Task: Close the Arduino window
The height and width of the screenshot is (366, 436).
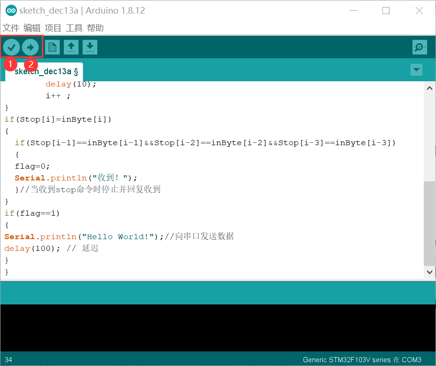Action: (419, 10)
